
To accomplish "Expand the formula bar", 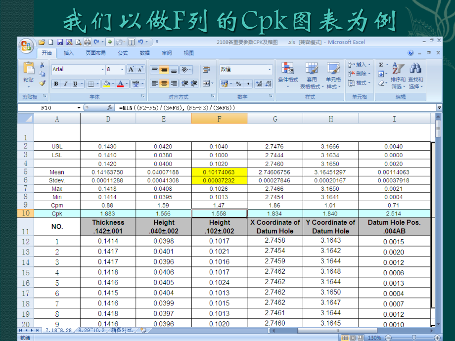I will (439, 108).
